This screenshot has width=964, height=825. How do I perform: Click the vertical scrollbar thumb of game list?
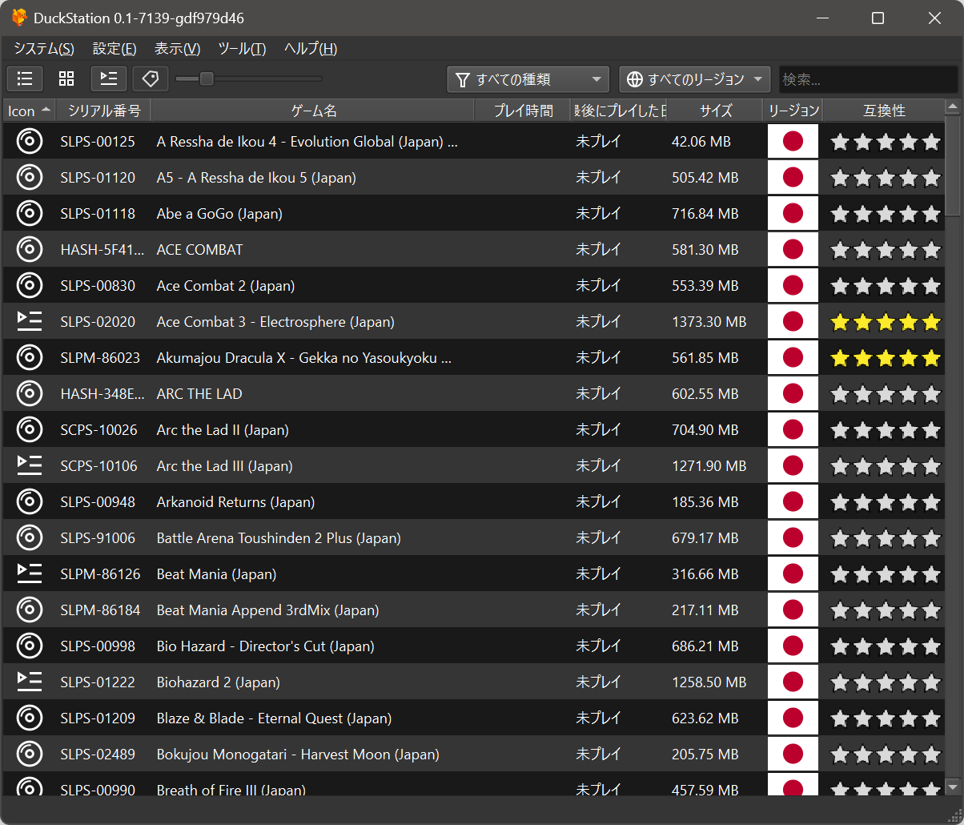tap(952, 167)
